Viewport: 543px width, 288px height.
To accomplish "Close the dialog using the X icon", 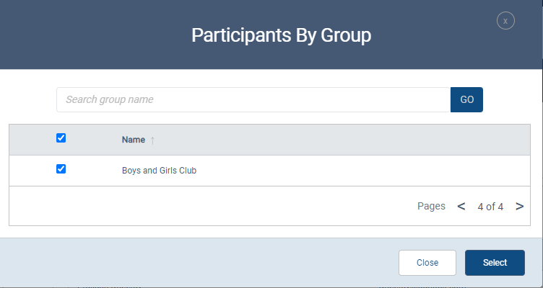I will (x=505, y=21).
